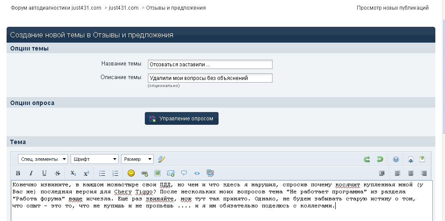Click the editor icon with green up arrow
445x221 pixels.
(x=422, y=159)
